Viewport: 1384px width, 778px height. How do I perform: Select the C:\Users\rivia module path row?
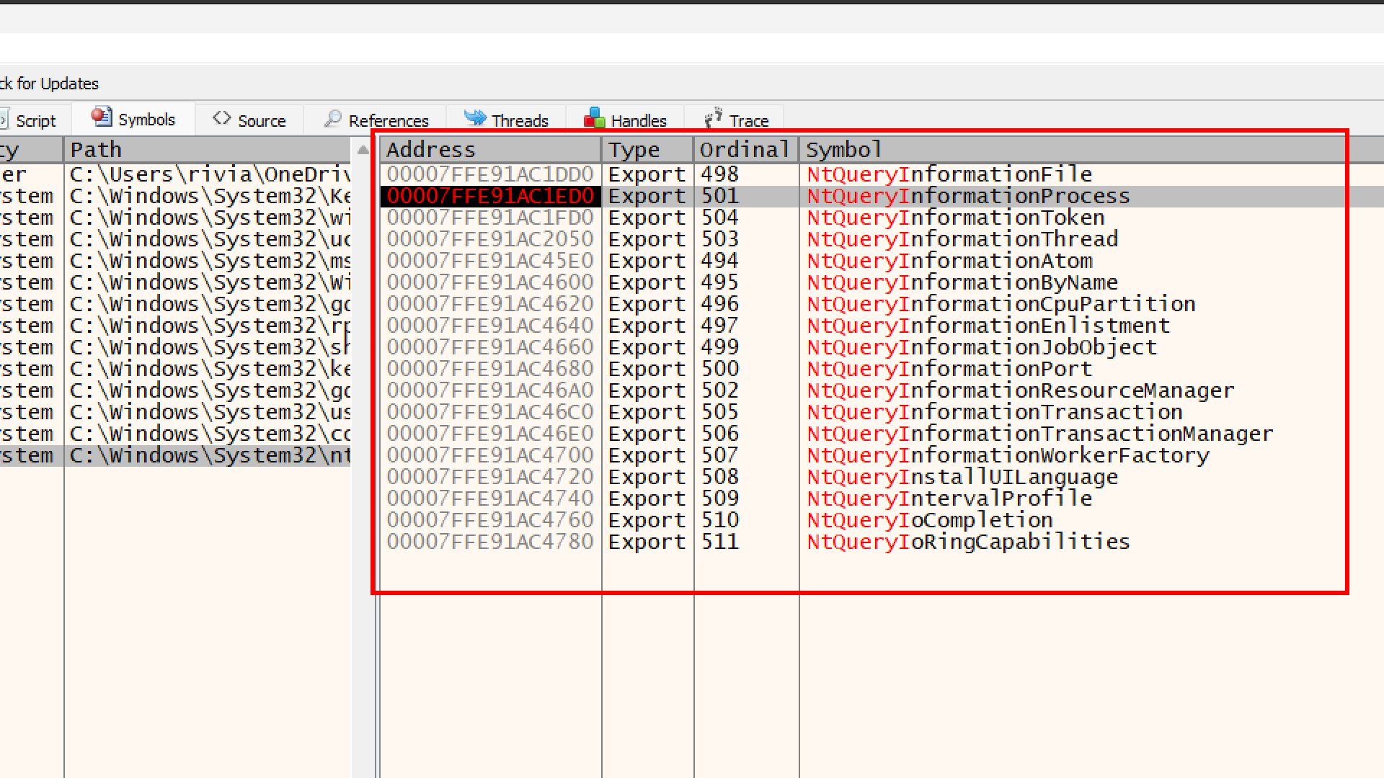click(x=209, y=174)
